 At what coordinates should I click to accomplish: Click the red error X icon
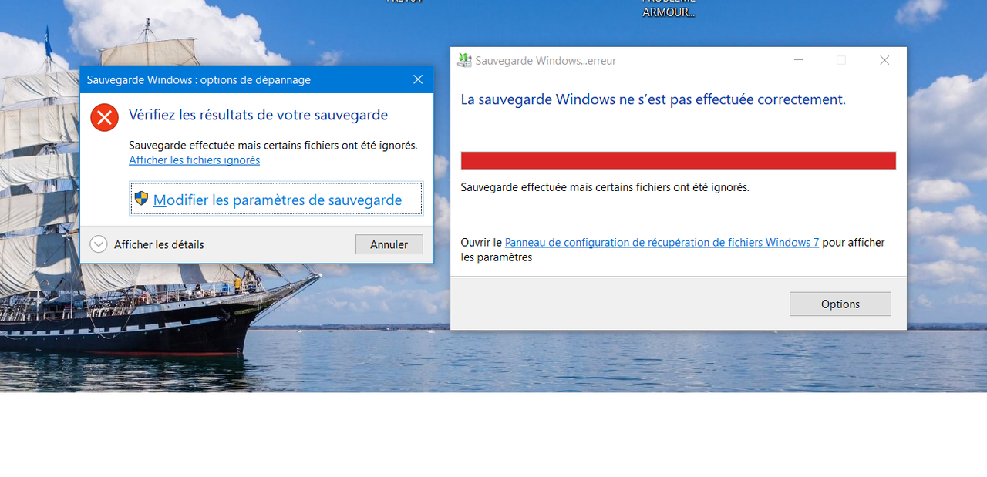click(x=104, y=117)
